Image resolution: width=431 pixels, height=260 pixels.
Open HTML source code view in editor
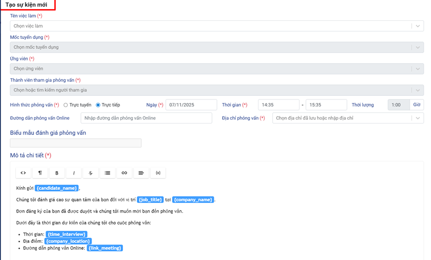[23, 173]
